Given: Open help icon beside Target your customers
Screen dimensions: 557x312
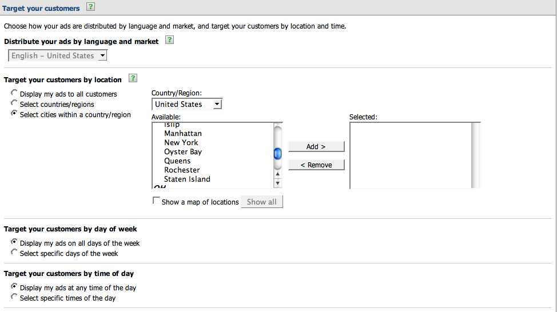Looking at the screenshot, I should [x=90, y=7].
